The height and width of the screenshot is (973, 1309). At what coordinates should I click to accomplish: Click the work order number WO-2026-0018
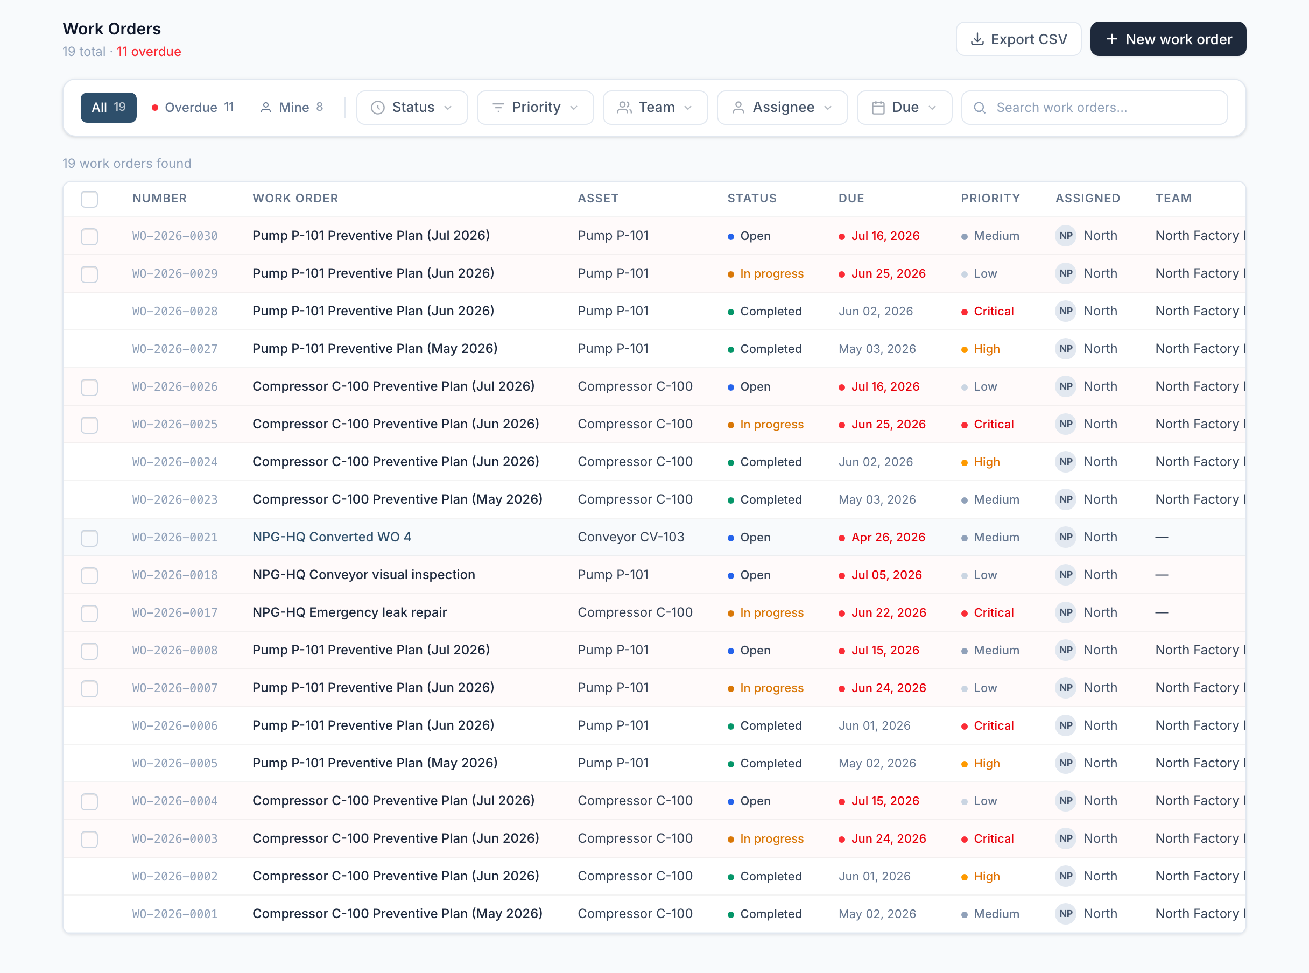[x=174, y=575]
